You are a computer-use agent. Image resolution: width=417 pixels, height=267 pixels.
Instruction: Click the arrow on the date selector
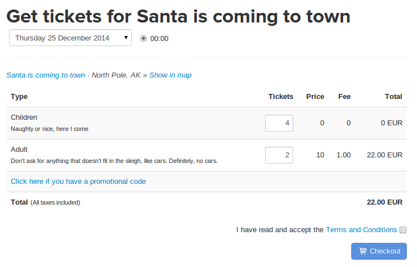point(125,38)
